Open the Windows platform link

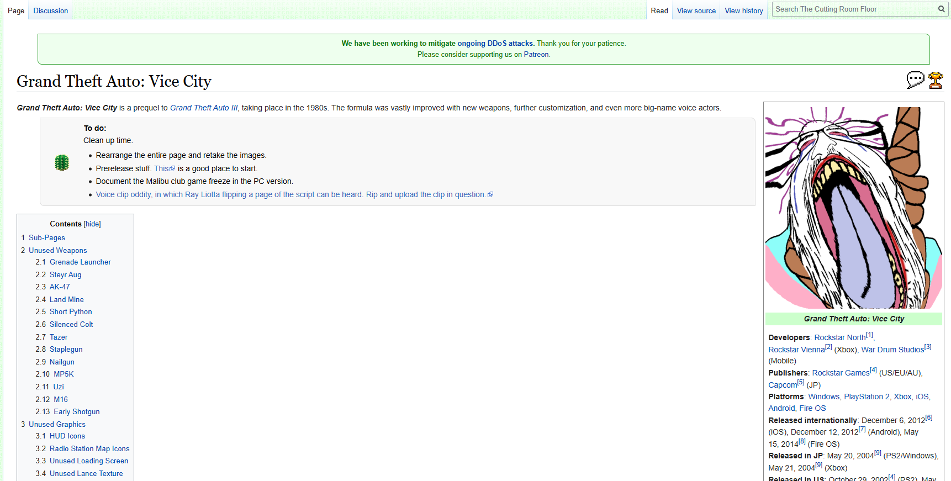824,397
